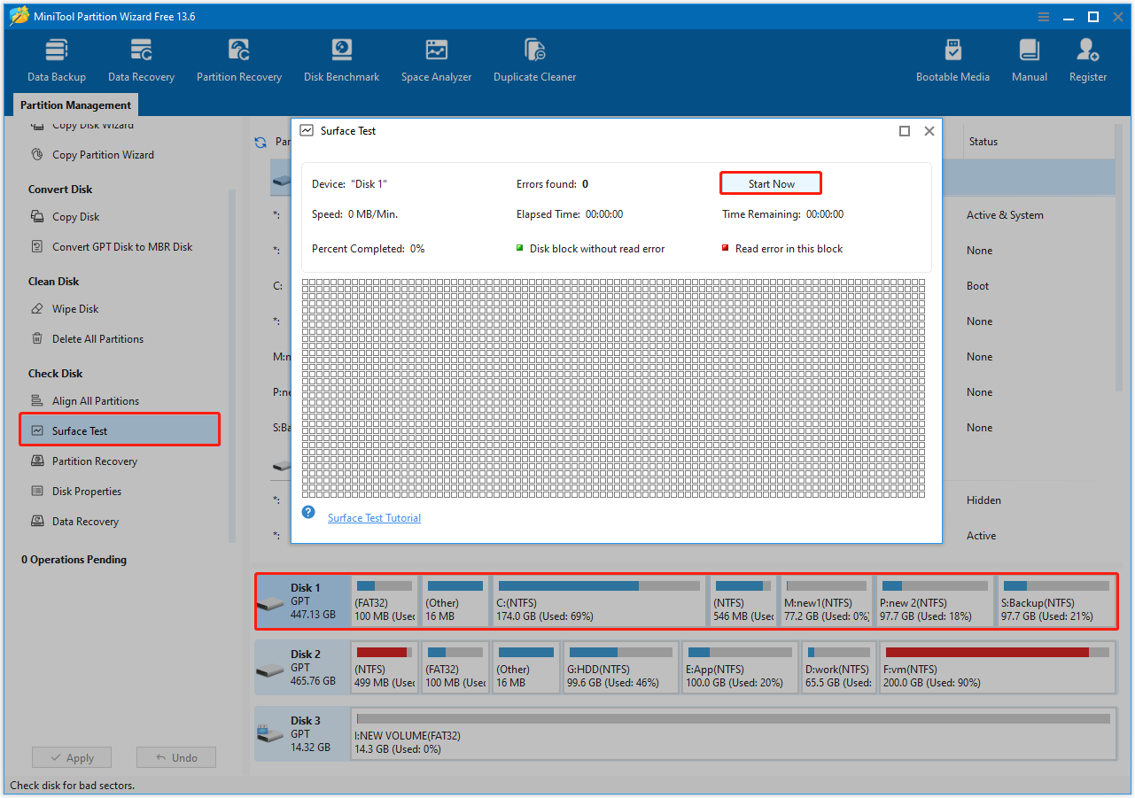Select Copy Partition Wizard in sidebar
Screen dimensions: 1135x798
point(103,155)
